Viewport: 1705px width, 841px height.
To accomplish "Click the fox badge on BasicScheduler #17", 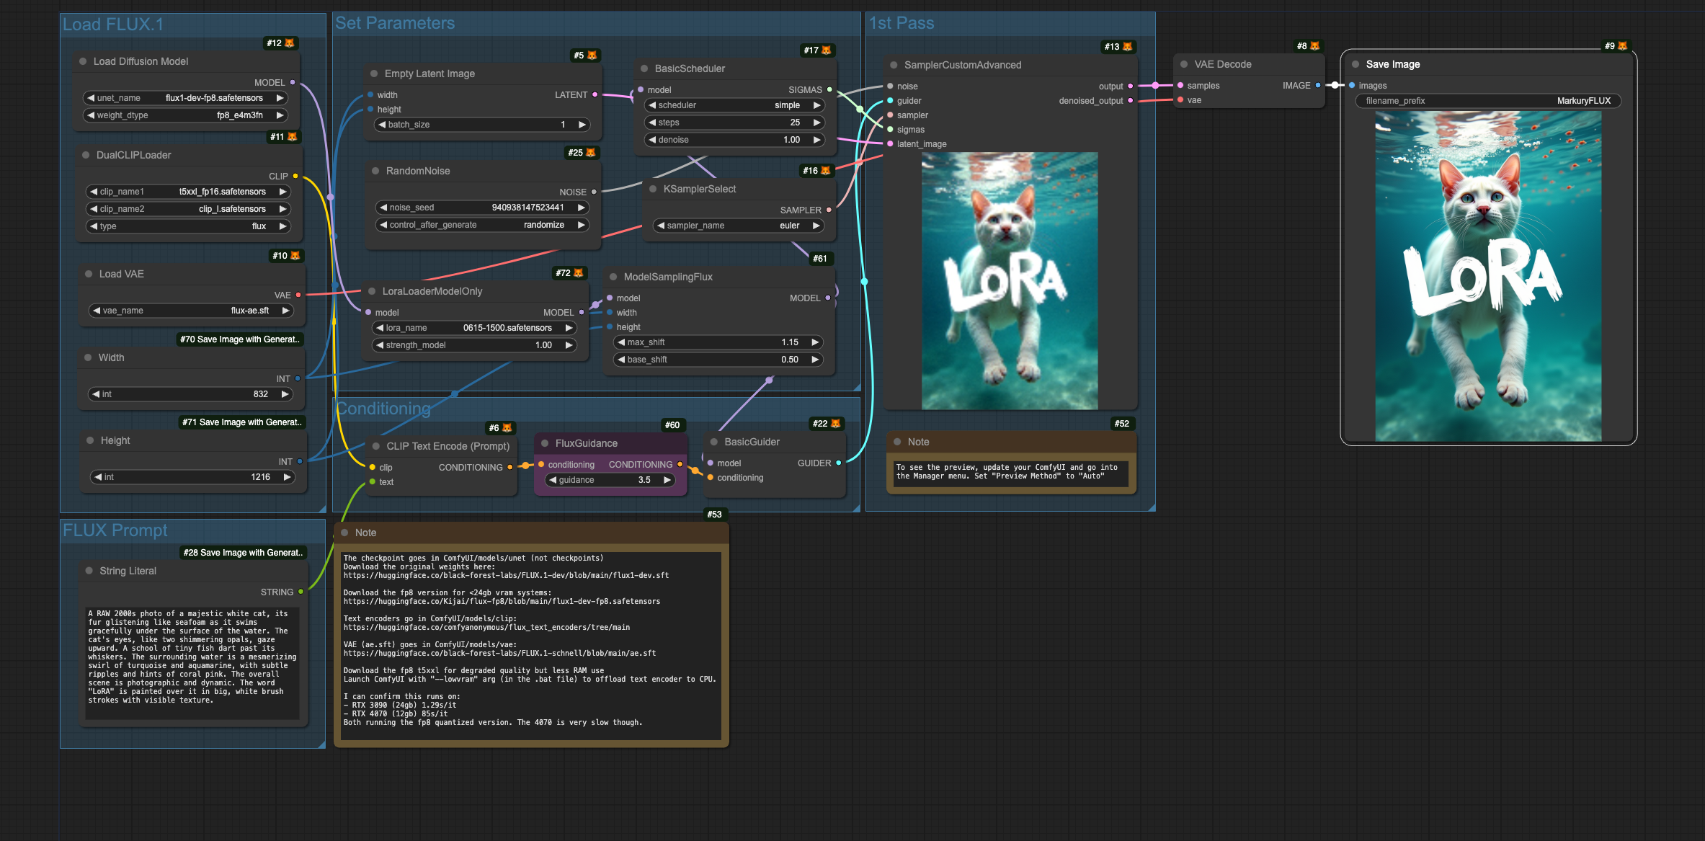I will click(x=827, y=50).
